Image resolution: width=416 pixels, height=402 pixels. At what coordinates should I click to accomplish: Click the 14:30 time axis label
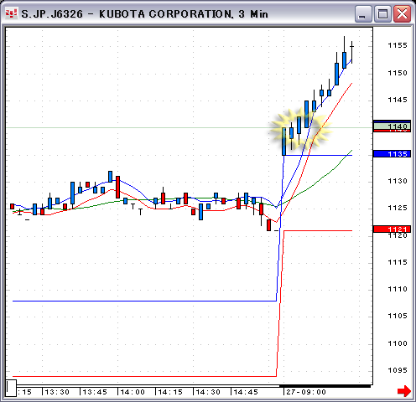point(208,392)
